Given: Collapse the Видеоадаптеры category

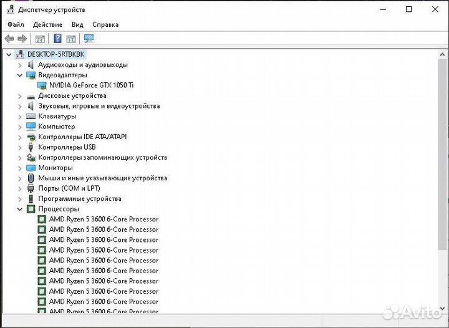Looking at the screenshot, I should pyautogui.click(x=20, y=75).
